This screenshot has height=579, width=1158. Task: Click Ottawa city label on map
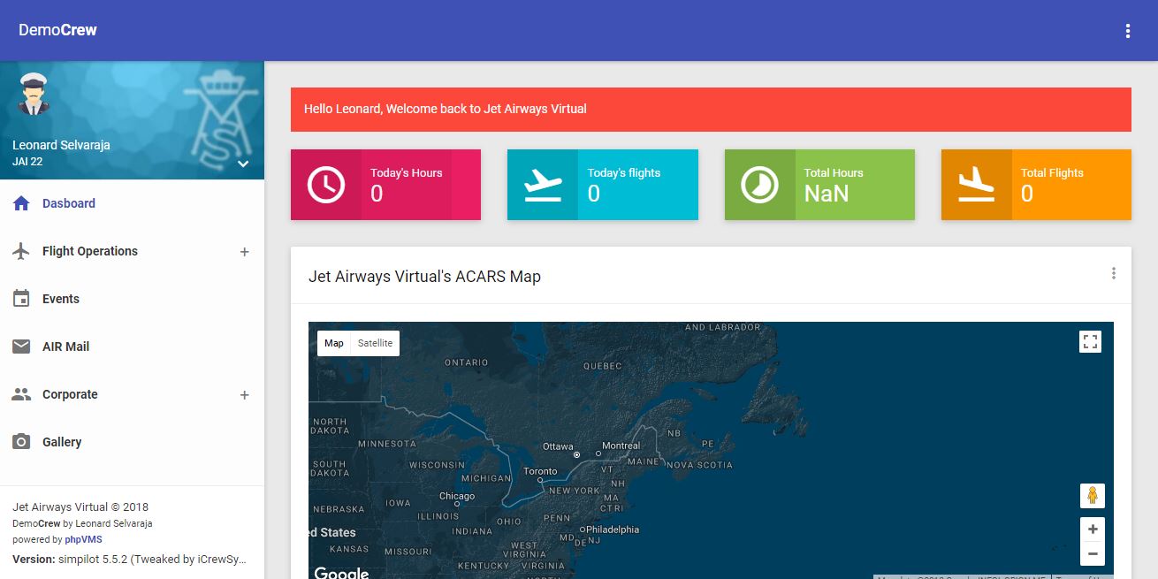(x=558, y=446)
